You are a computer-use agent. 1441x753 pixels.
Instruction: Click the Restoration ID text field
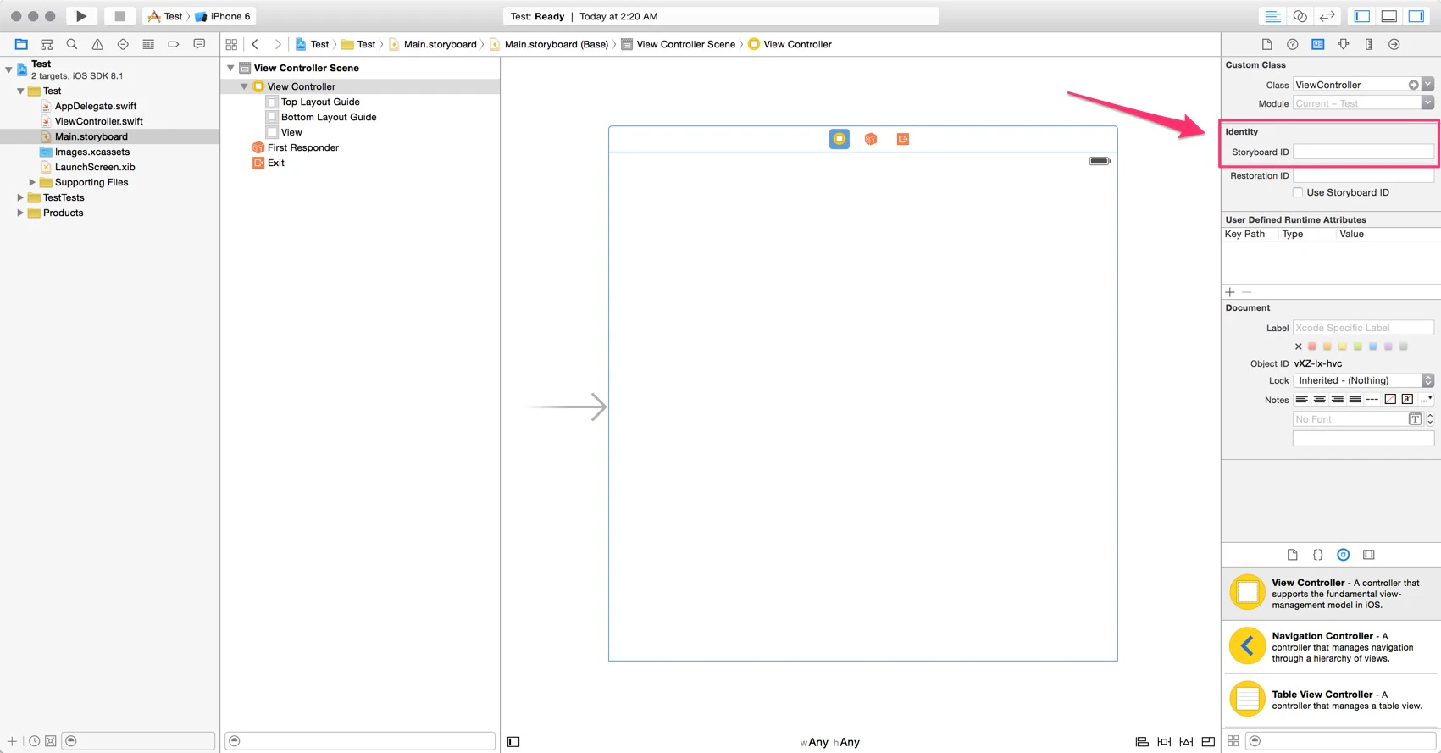click(x=1363, y=175)
